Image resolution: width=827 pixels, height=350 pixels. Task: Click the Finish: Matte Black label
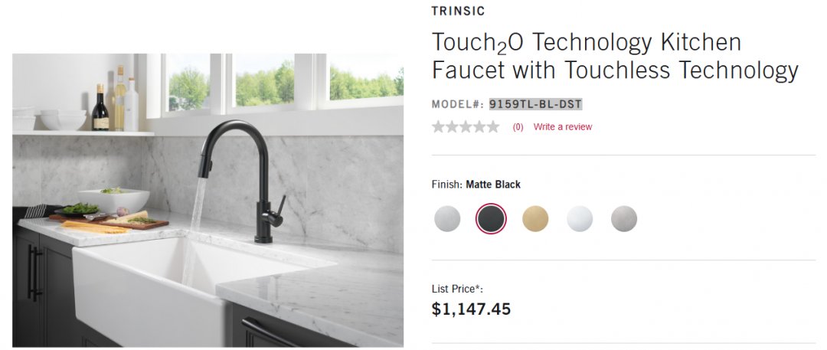pyautogui.click(x=476, y=185)
